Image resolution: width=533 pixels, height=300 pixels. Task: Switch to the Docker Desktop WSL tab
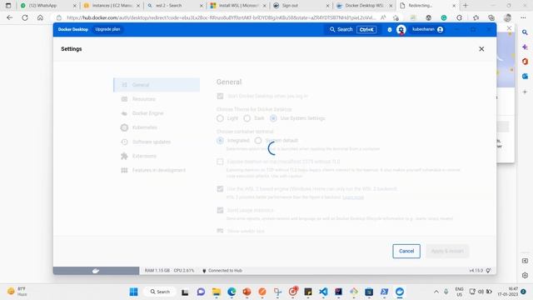pyautogui.click(x=364, y=6)
